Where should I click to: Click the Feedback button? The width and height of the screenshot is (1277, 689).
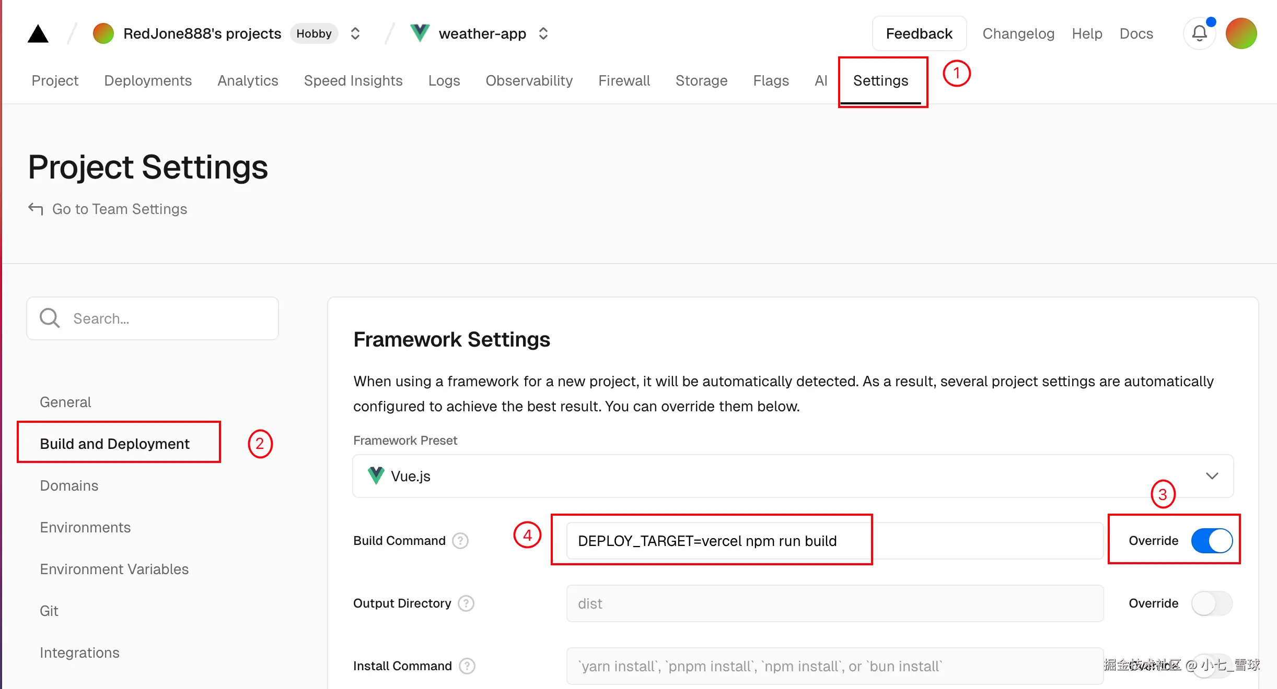[x=919, y=34]
